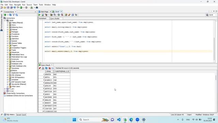Open dropdown next to new connection plus
218x123 pixels.
(x=7, y=15)
